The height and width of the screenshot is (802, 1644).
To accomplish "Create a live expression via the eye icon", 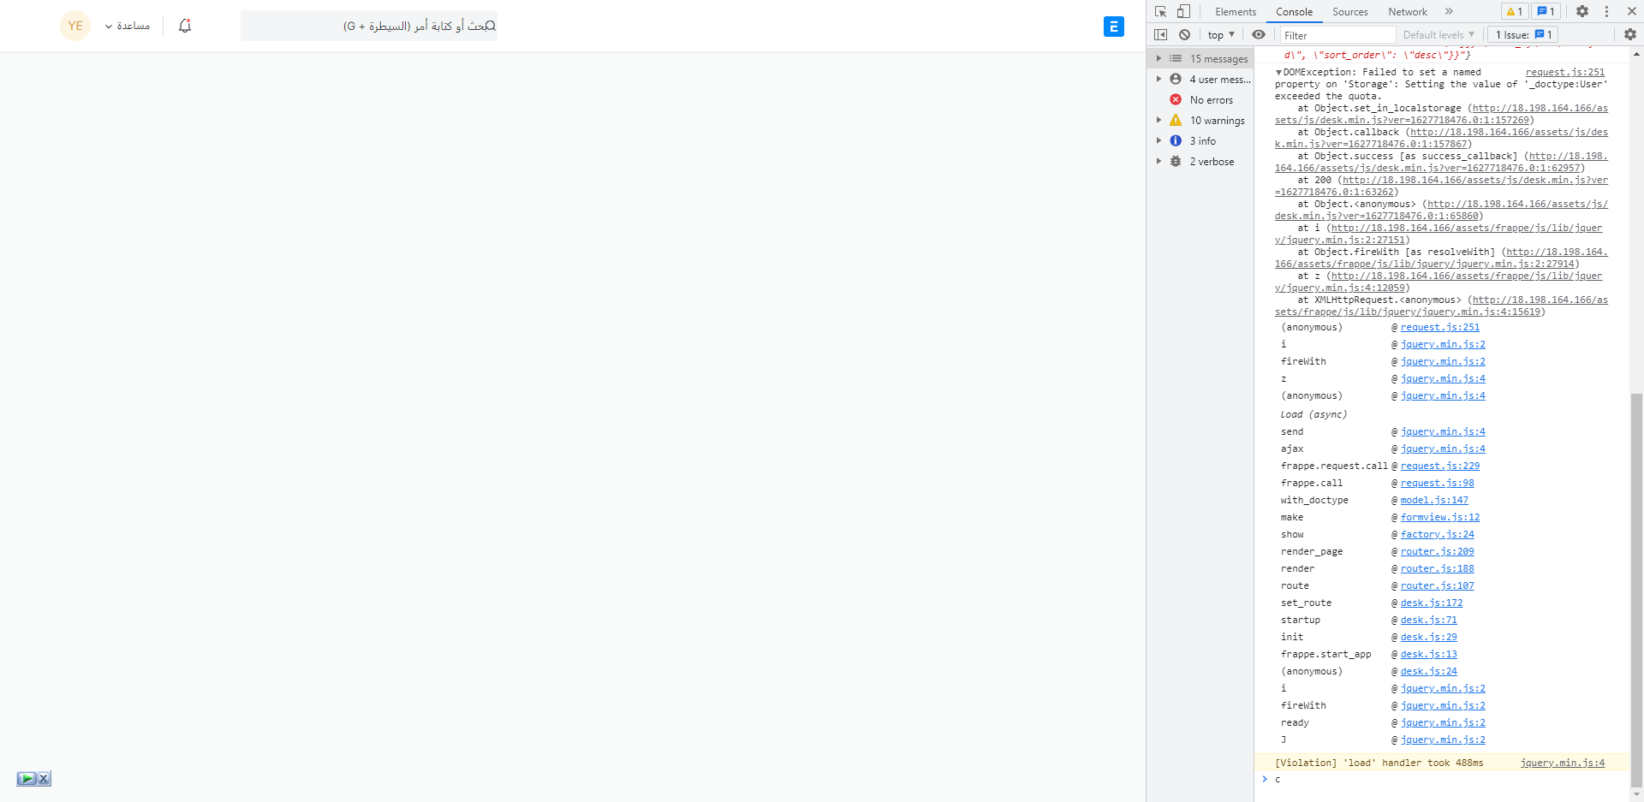I will tap(1259, 34).
